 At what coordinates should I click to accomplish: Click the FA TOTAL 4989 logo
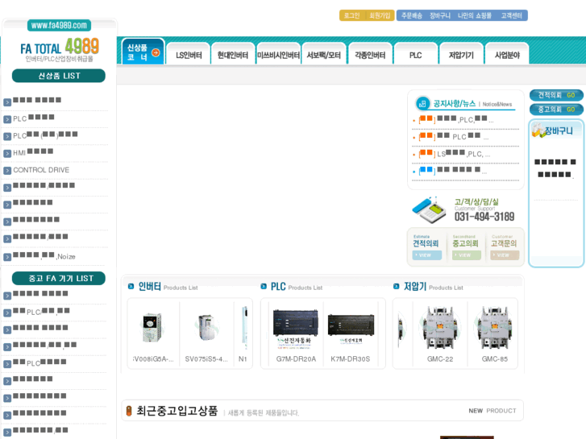tap(60, 49)
